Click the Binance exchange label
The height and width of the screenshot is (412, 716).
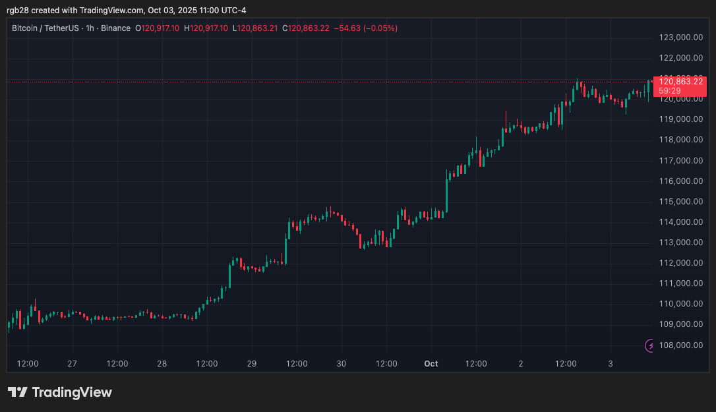coord(116,28)
